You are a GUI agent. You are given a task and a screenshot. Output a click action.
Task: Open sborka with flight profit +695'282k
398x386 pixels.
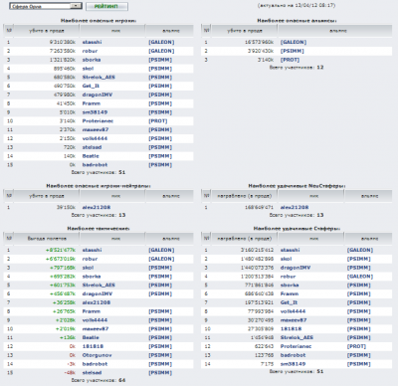coord(92,277)
